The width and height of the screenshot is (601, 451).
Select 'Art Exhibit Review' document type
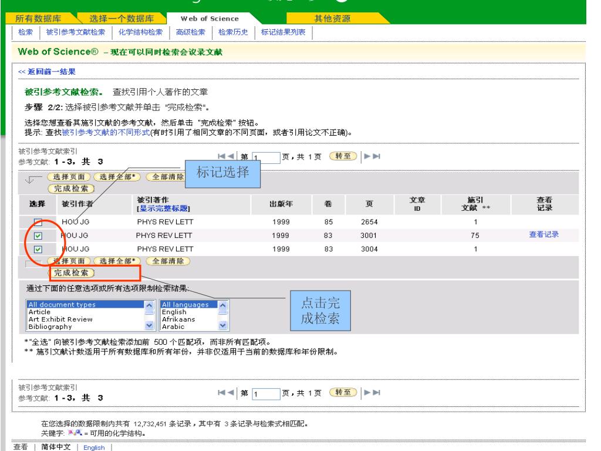coord(85,319)
